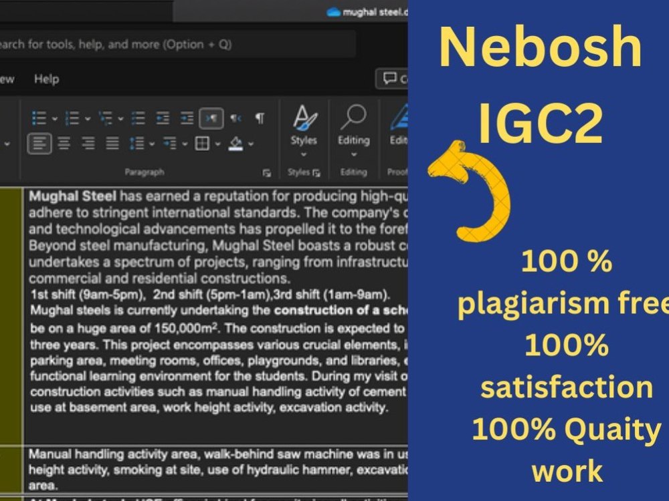Click "use at basement area" line
669x501 pixels.
tap(209, 407)
